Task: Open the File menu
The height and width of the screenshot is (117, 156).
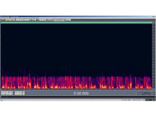Action: click(x=2, y=18)
